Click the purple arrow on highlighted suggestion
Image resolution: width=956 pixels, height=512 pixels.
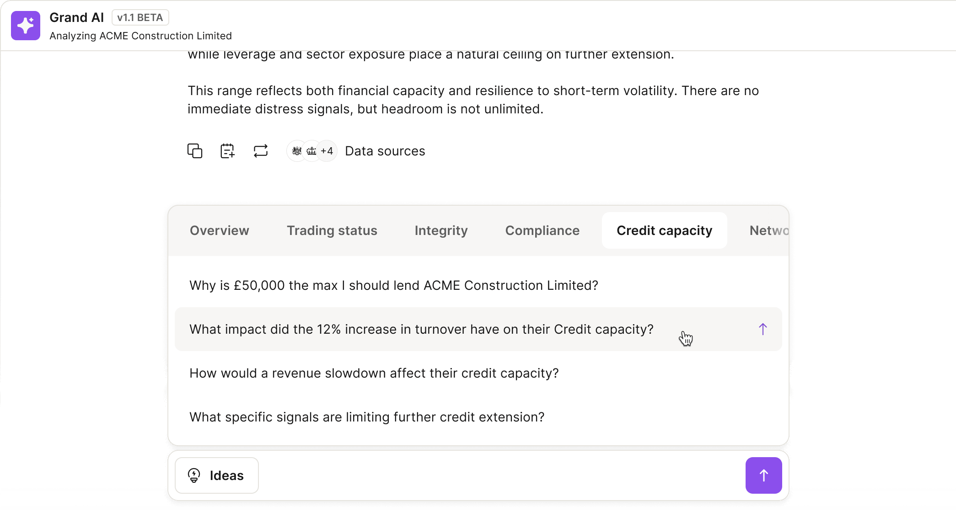[763, 329]
